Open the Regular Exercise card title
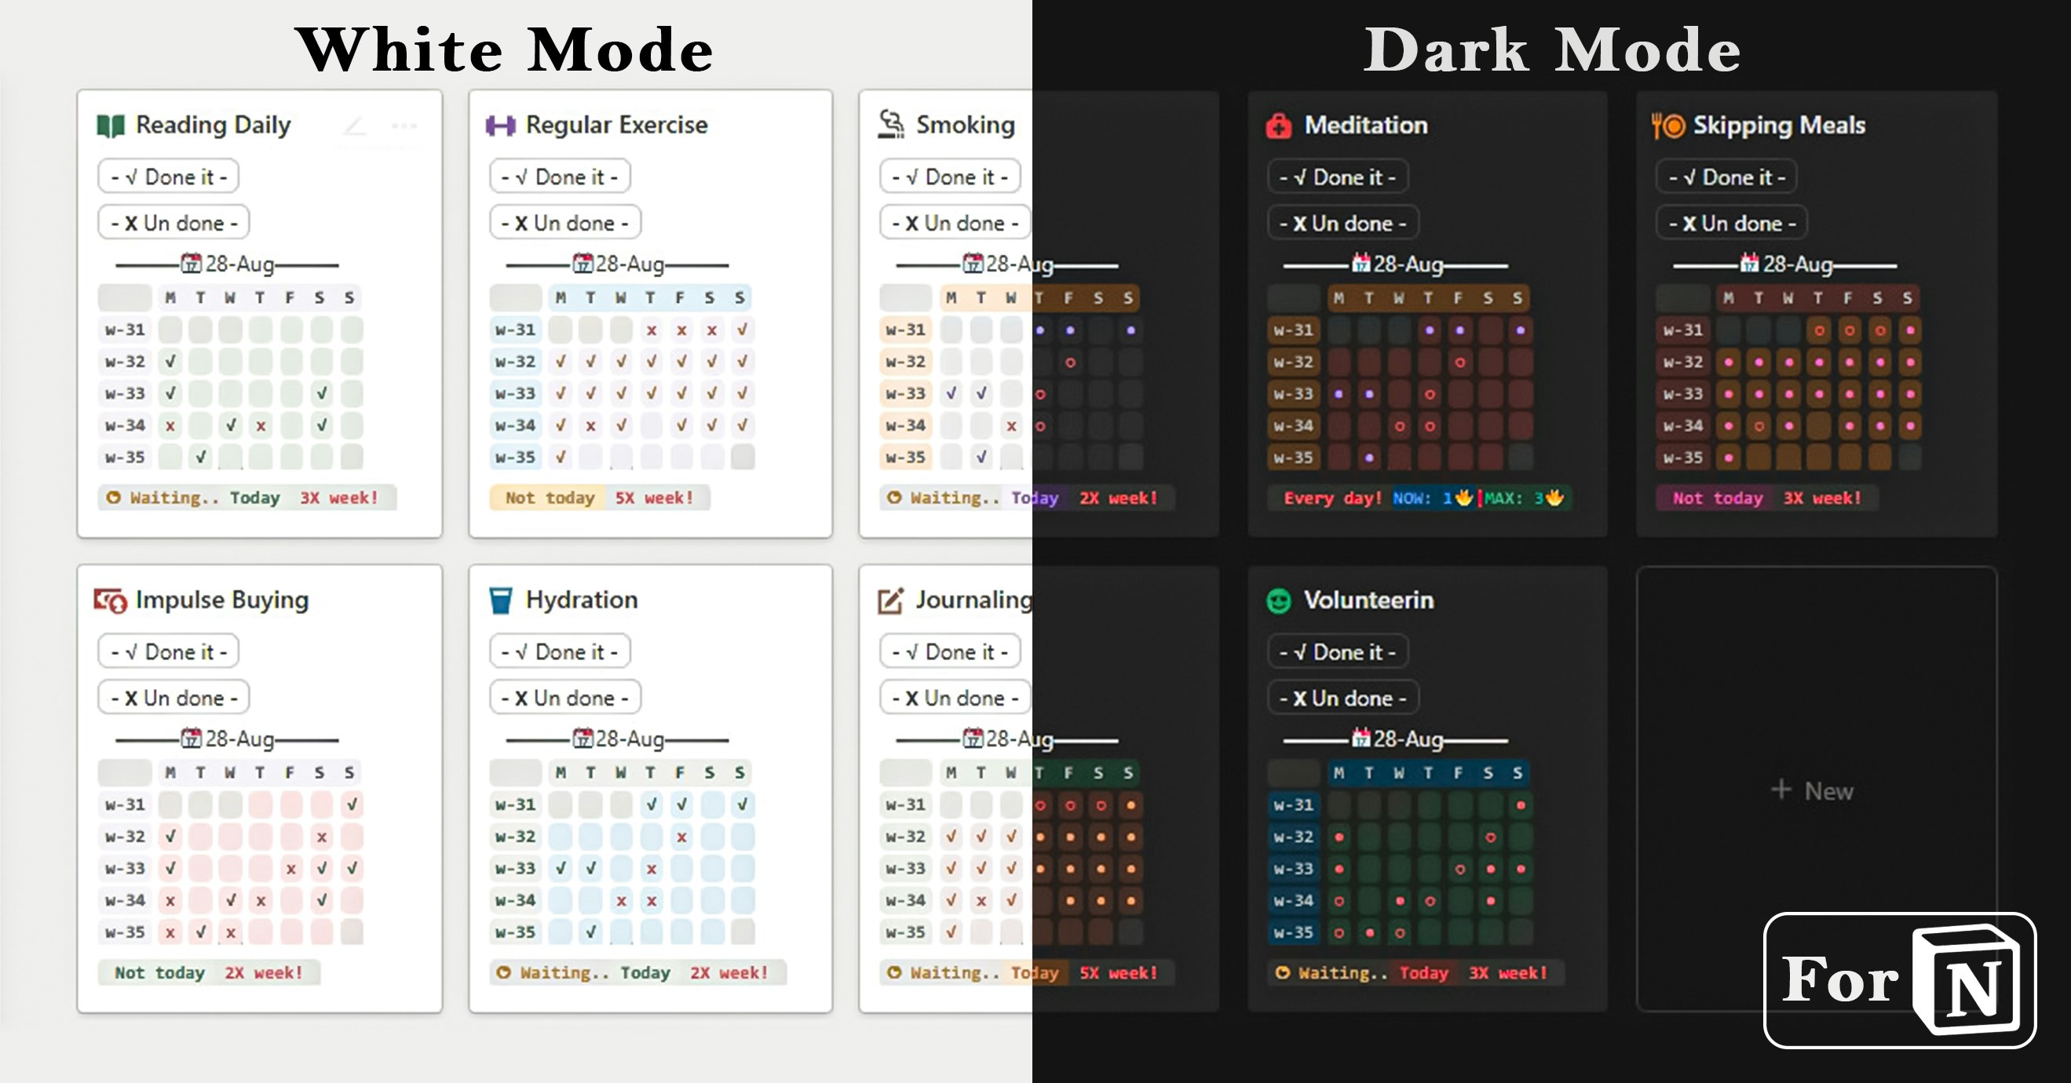Viewport: 2071px width, 1083px height. pyautogui.click(x=616, y=126)
